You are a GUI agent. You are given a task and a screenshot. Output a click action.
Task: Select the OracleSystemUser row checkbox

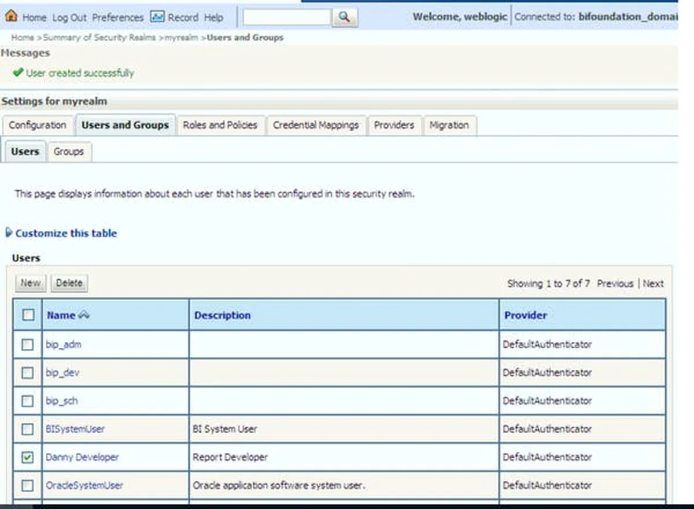(x=28, y=486)
